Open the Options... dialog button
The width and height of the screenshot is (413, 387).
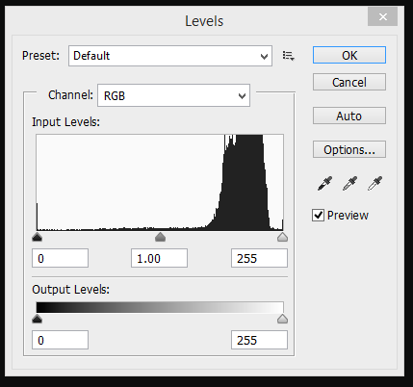349,149
